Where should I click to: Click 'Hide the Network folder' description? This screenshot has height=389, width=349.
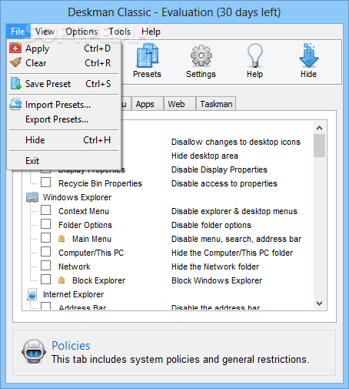tap(215, 267)
